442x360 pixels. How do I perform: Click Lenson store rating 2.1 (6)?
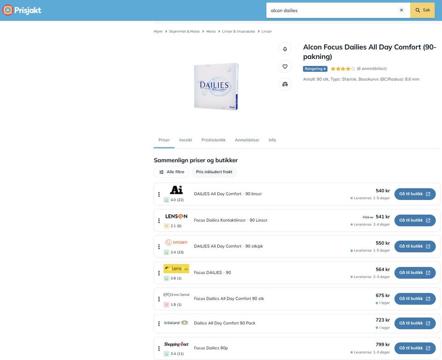(x=173, y=226)
